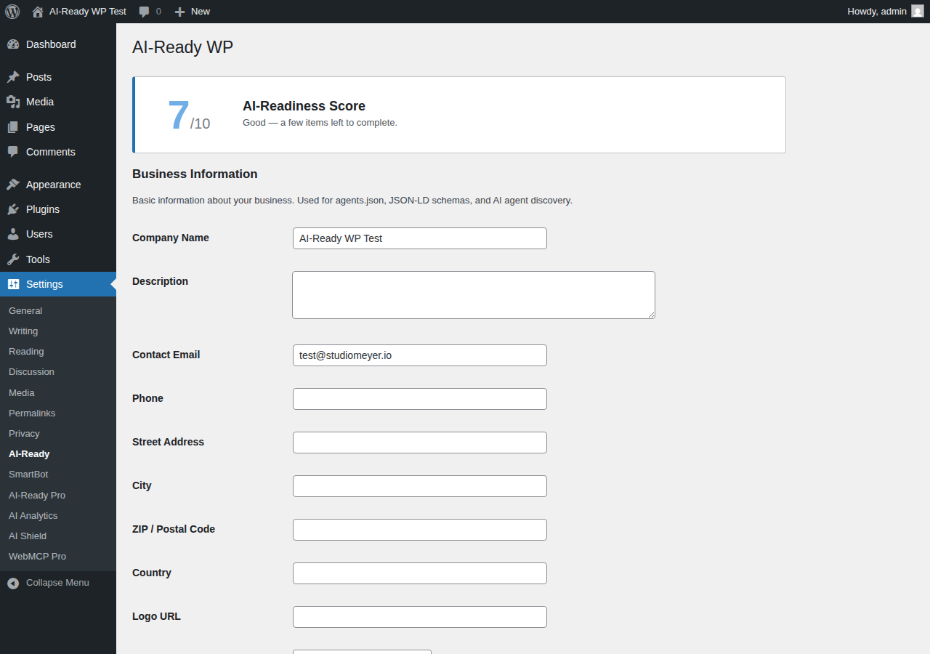Click the AI-Readiness Score heading
The height and width of the screenshot is (654, 930).
point(304,106)
